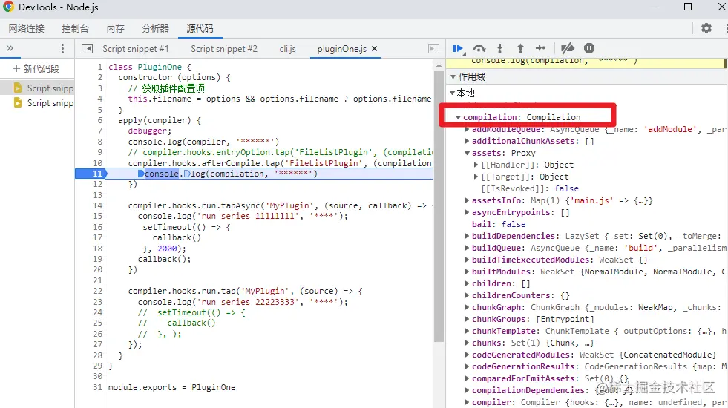
Task: Deactivate breakpoints icon
Action: [x=568, y=48]
